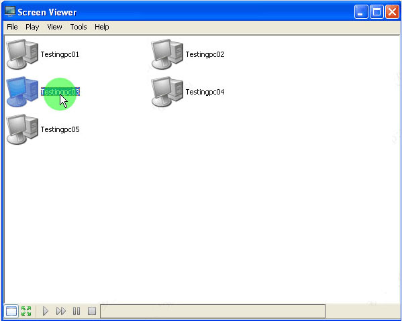Switch to windowed view mode icon
This screenshot has height=321, width=402.
pos(11,311)
